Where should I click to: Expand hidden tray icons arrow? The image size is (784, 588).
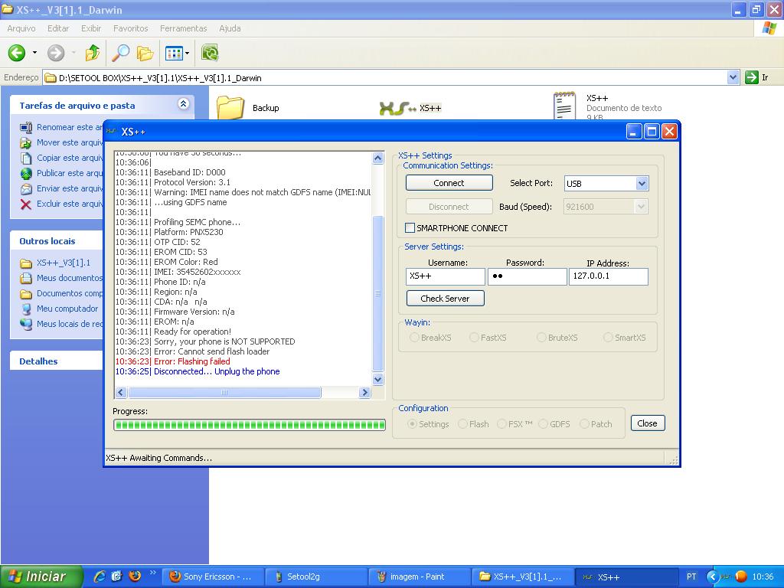tap(712, 577)
